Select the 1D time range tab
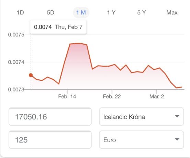Screen dimensions: 190x158 click(x=20, y=12)
